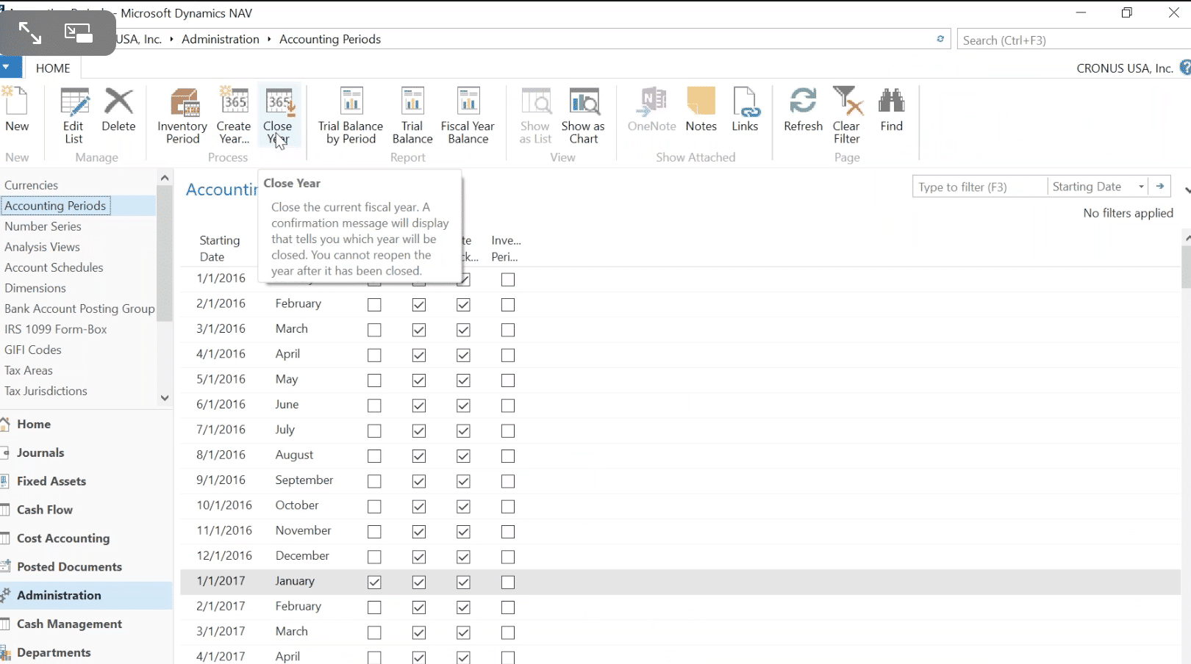Expand USA, Inc. breadcrumb arrow
This screenshot has height=664, width=1191.
[171, 39]
